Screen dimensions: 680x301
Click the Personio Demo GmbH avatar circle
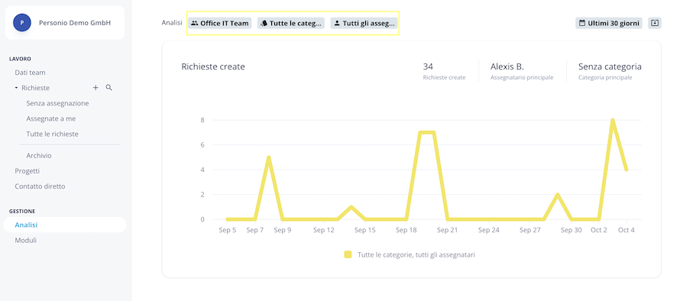coord(22,23)
